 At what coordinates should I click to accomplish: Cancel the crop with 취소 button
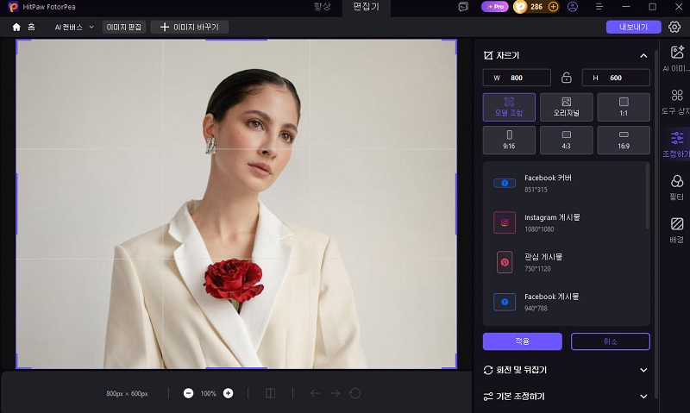click(x=611, y=341)
